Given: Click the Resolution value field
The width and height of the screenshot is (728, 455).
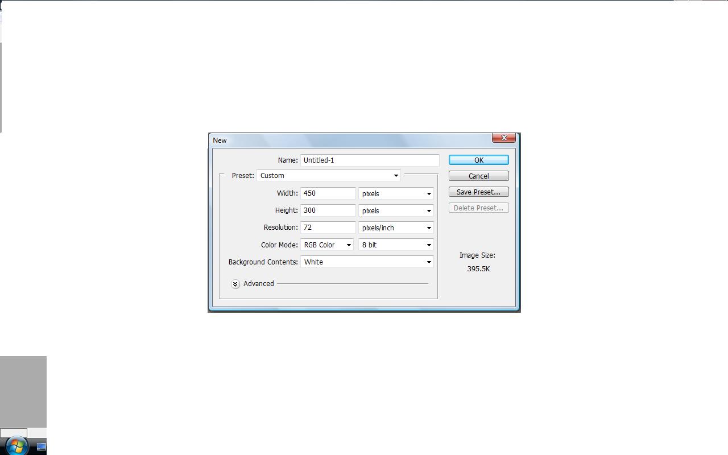Looking at the screenshot, I should click(328, 227).
